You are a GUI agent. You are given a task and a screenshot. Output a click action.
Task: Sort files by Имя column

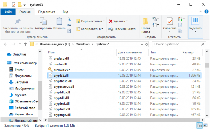click(x=82, y=52)
